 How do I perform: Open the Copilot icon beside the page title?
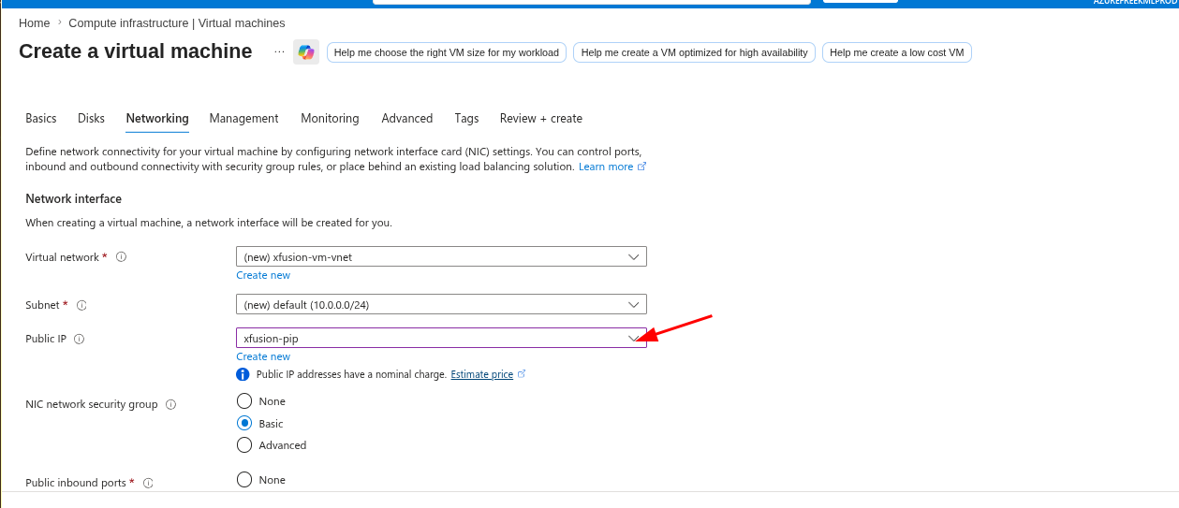coord(306,52)
